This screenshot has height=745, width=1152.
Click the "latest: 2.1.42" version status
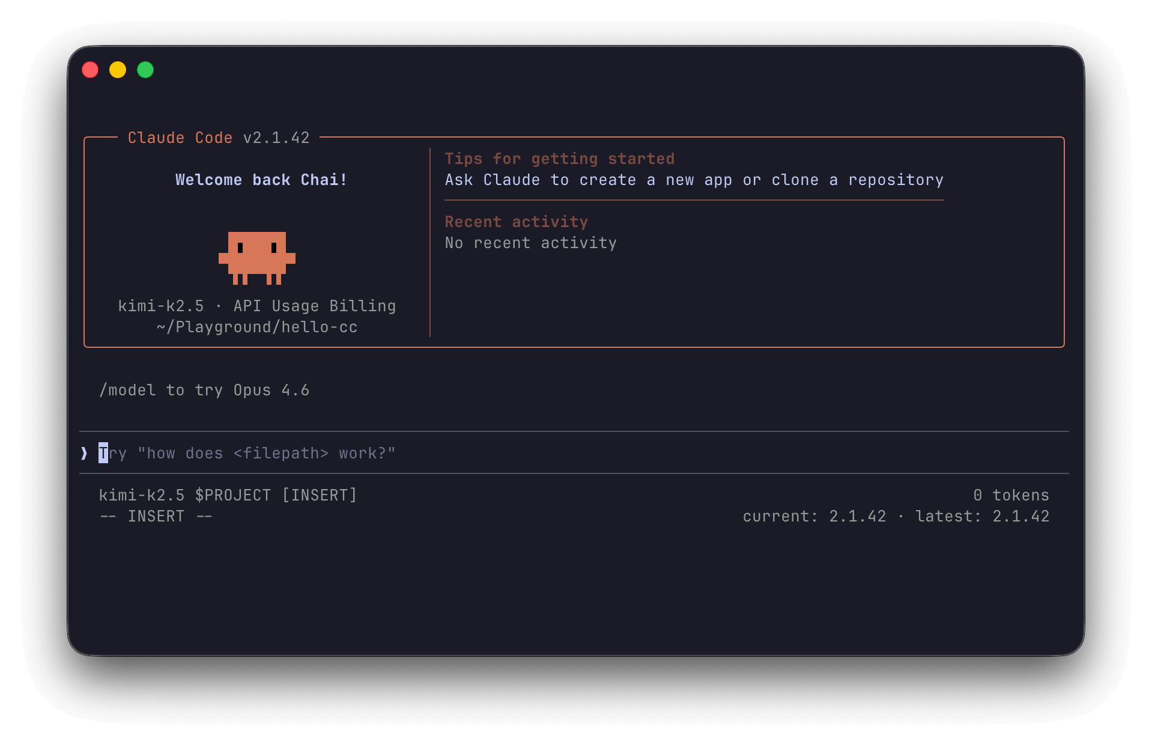tap(982, 517)
